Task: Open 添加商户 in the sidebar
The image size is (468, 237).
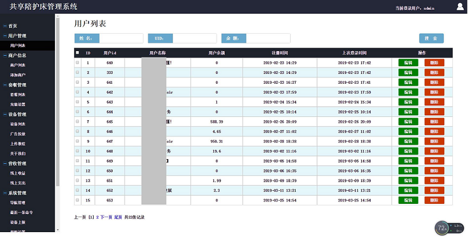Action: 17,75
